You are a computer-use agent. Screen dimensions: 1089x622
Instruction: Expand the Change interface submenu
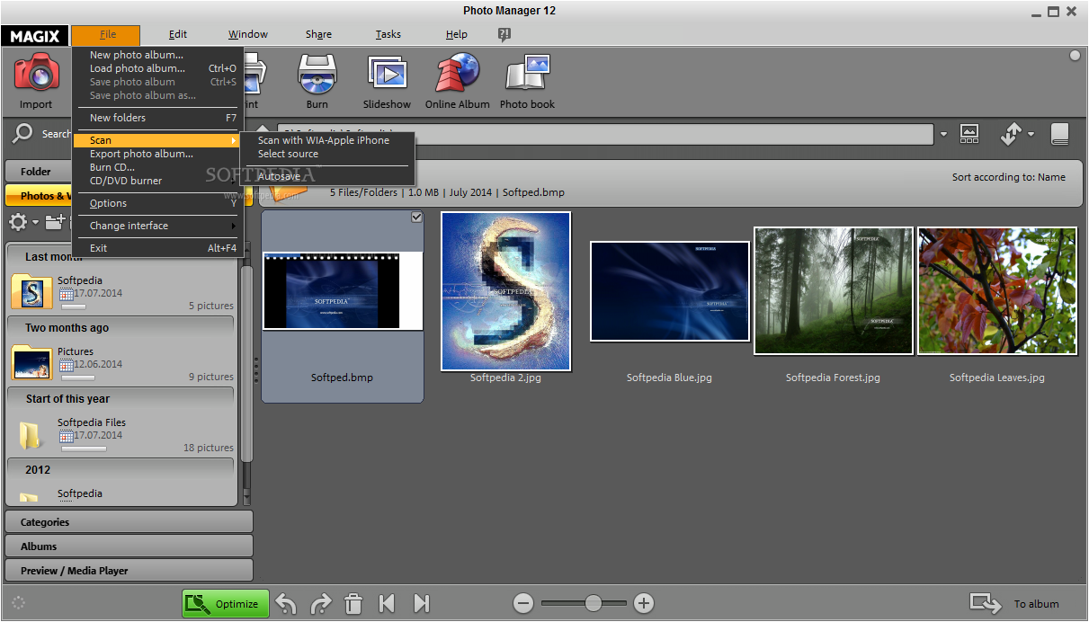point(157,226)
